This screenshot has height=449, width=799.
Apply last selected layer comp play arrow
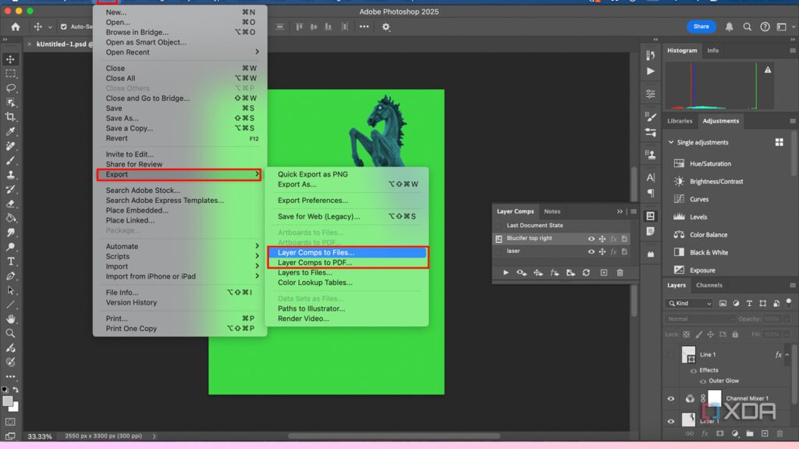pyautogui.click(x=506, y=273)
